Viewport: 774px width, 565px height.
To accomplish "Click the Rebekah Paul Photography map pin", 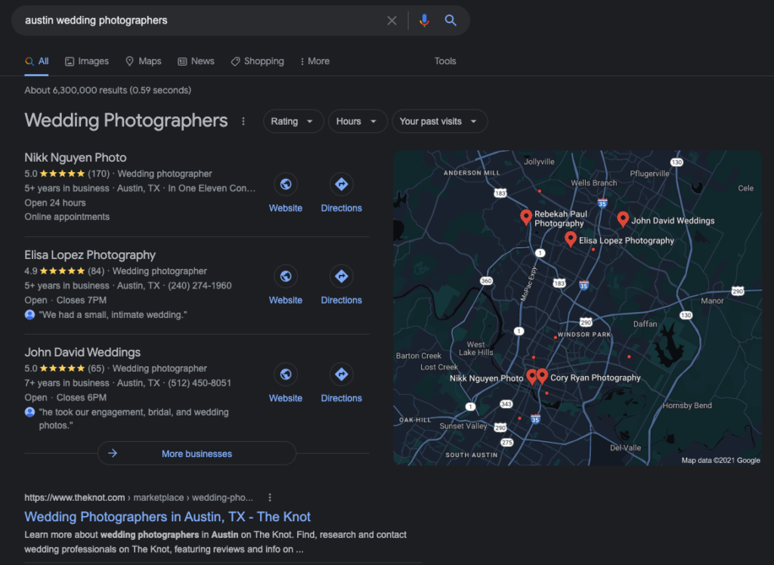I will [x=526, y=218].
